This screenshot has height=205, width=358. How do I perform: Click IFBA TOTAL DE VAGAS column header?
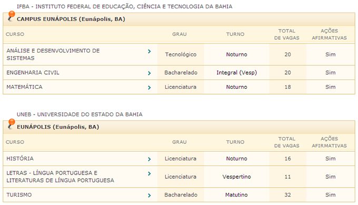(287, 34)
